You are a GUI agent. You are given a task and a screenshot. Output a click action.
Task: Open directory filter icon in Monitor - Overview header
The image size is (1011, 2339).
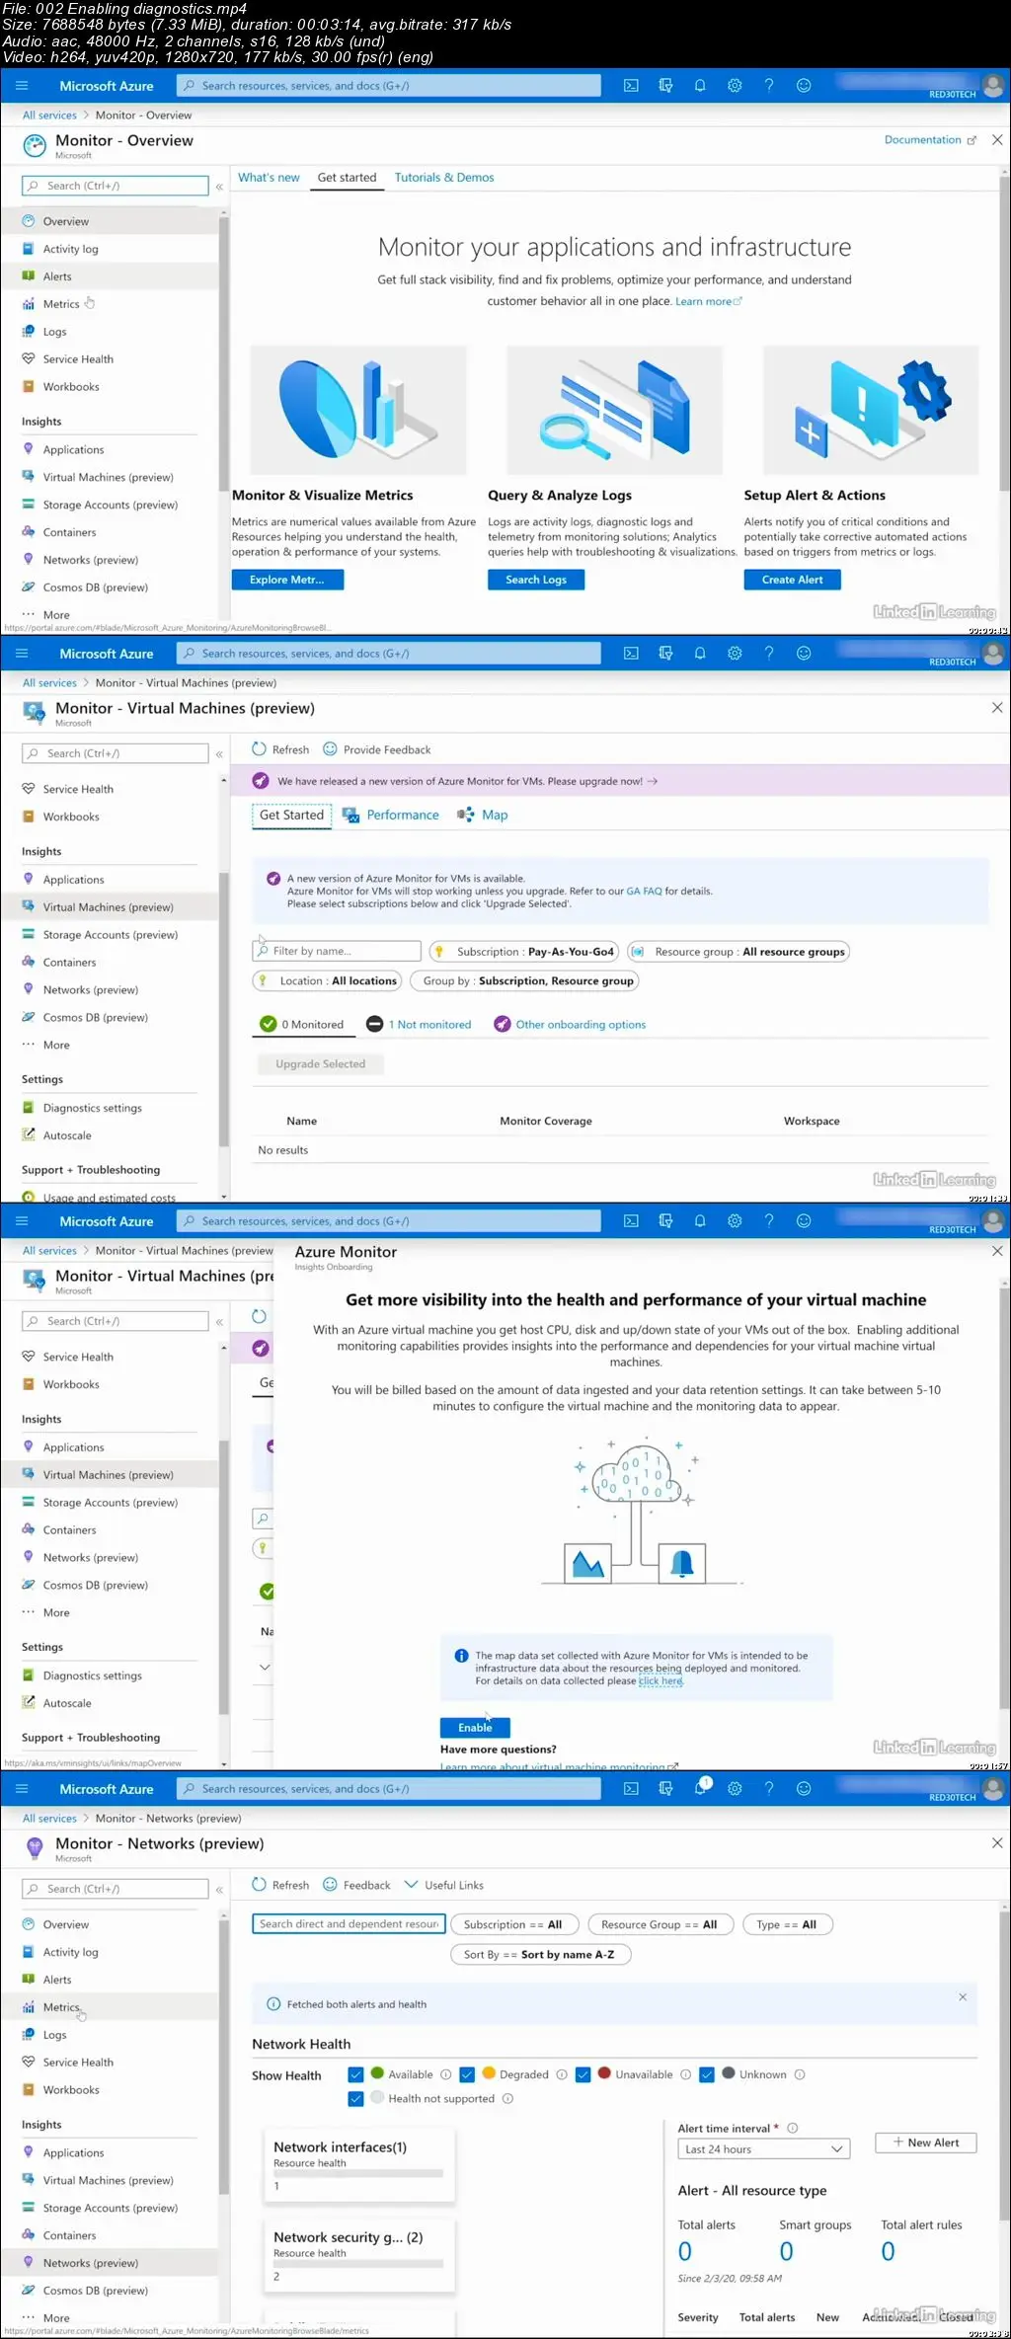[x=665, y=86]
